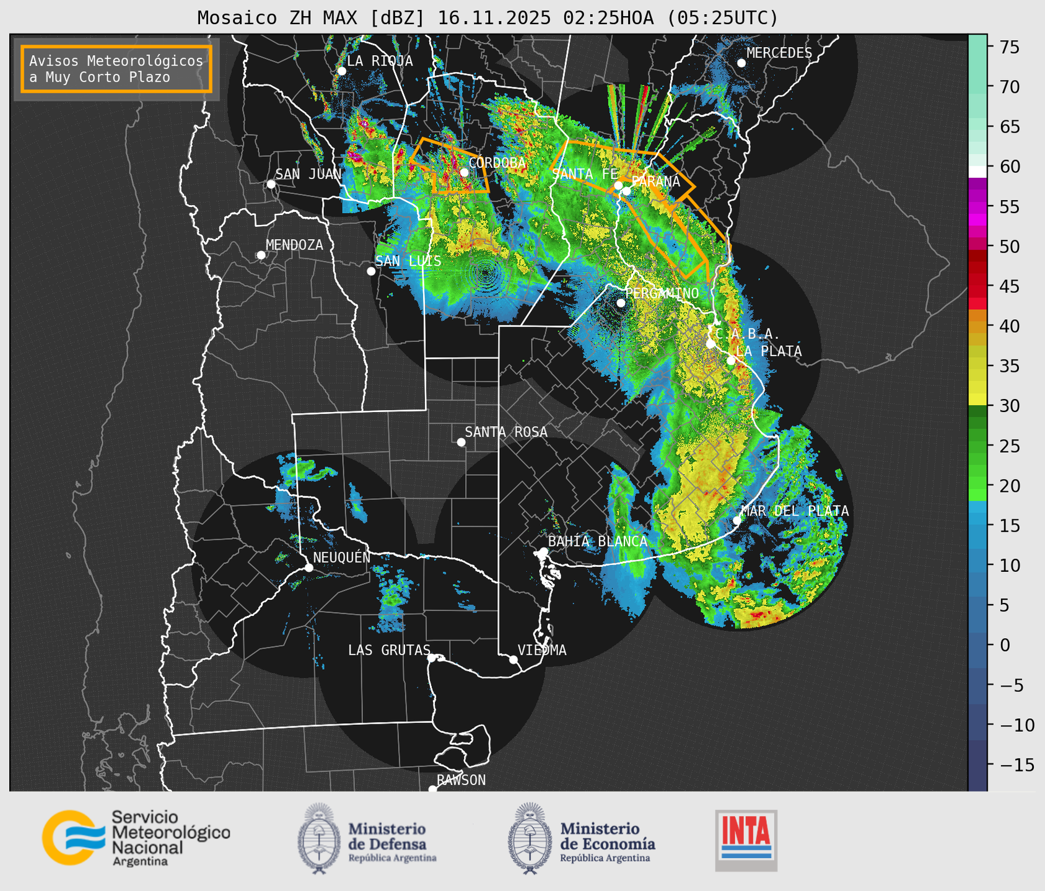
Task: Click the SANTA ROSA city label
Action: [506, 432]
